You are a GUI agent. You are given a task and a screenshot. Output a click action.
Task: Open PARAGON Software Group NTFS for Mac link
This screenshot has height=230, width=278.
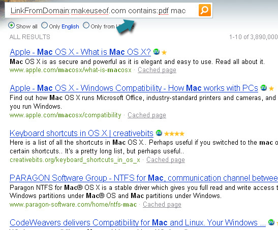point(144,178)
